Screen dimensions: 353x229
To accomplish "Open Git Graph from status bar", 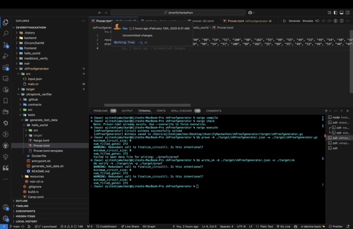I will pos(149,226).
